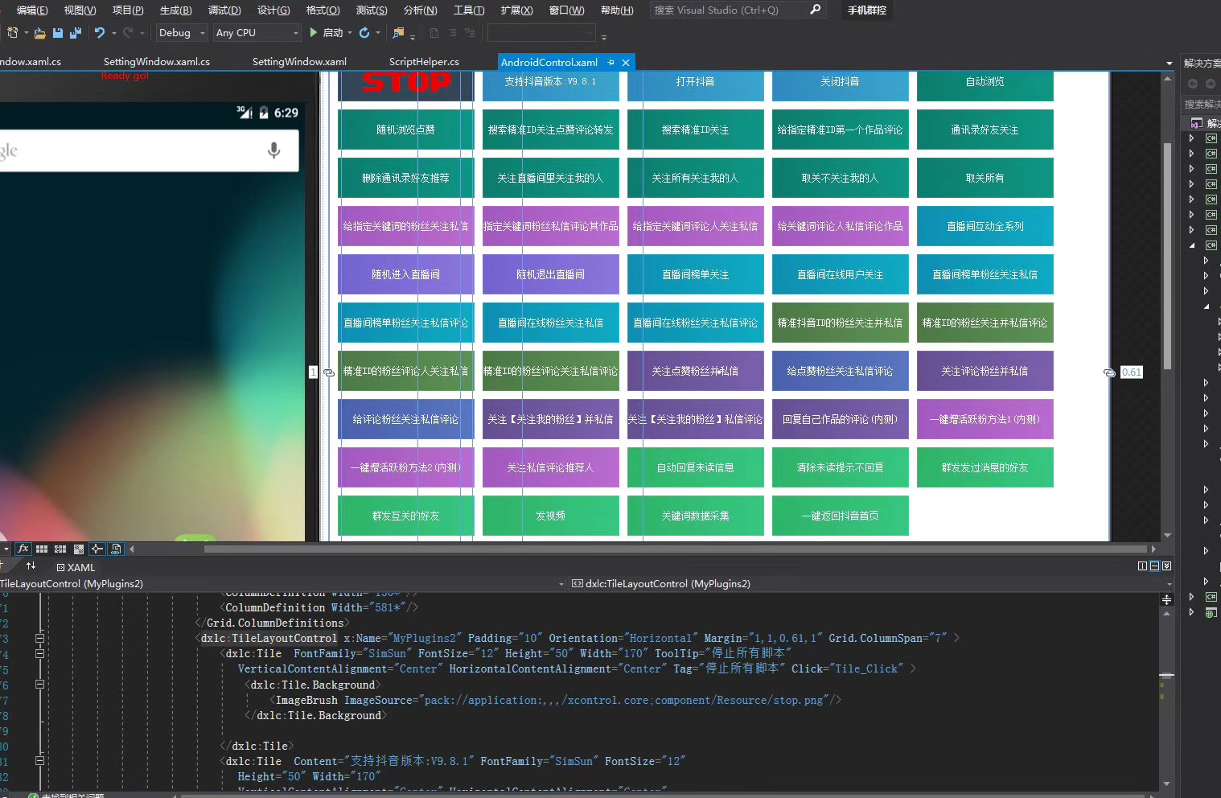Click the left margin chain link icon
The width and height of the screenshot is (1221, 798).
click(x=328, y=372)
